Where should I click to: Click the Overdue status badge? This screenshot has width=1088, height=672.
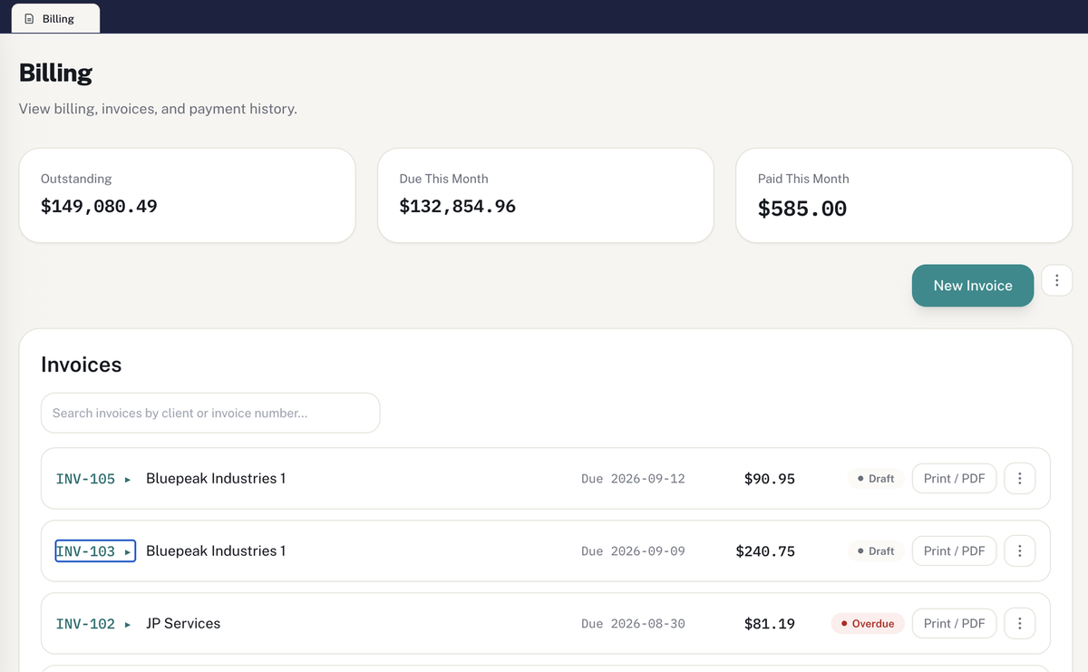[x=868, y=624]
